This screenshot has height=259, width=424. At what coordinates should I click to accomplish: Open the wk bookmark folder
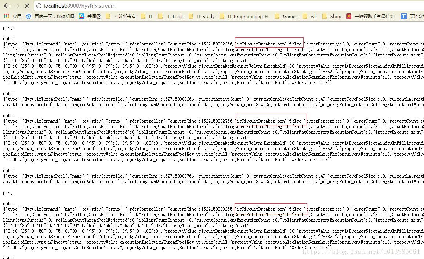click(310, 16)
